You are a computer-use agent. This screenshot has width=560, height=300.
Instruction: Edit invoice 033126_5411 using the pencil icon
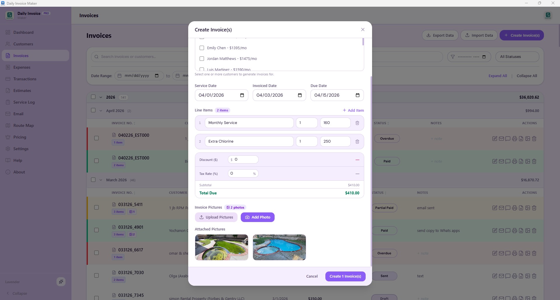pyautogui.click(x=495, y=208)
